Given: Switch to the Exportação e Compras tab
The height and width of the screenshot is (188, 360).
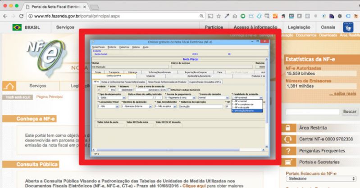Looking at the screenshot, I should (196, 72).
